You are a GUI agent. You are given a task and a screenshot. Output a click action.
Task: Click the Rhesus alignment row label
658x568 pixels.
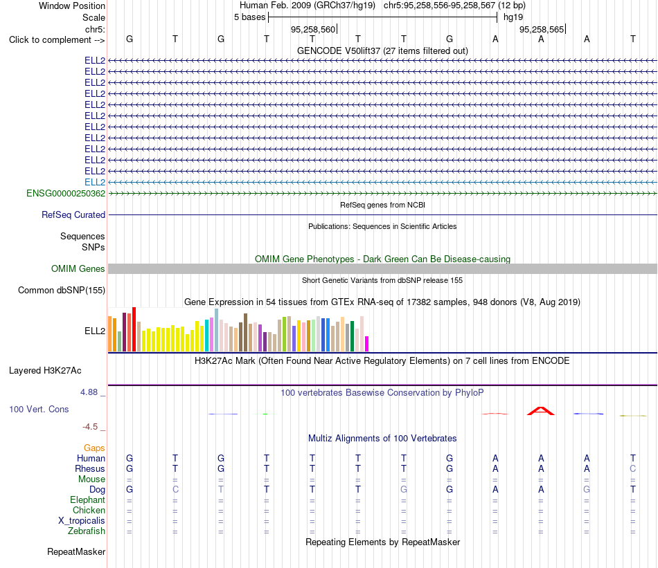pos(90,468)
